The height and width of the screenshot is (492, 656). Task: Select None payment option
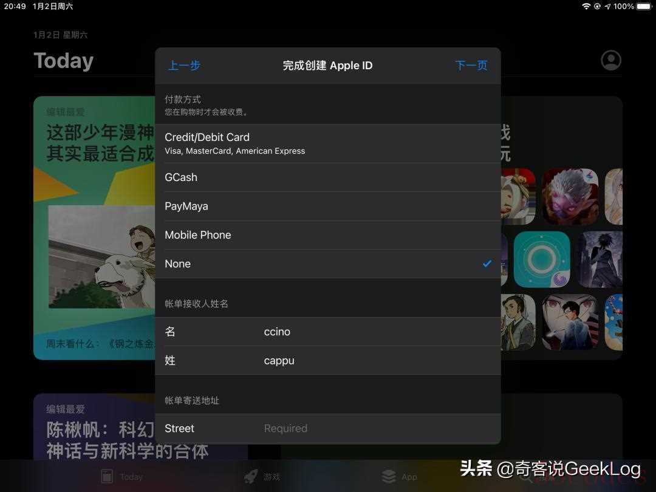[x=327, y=264]
